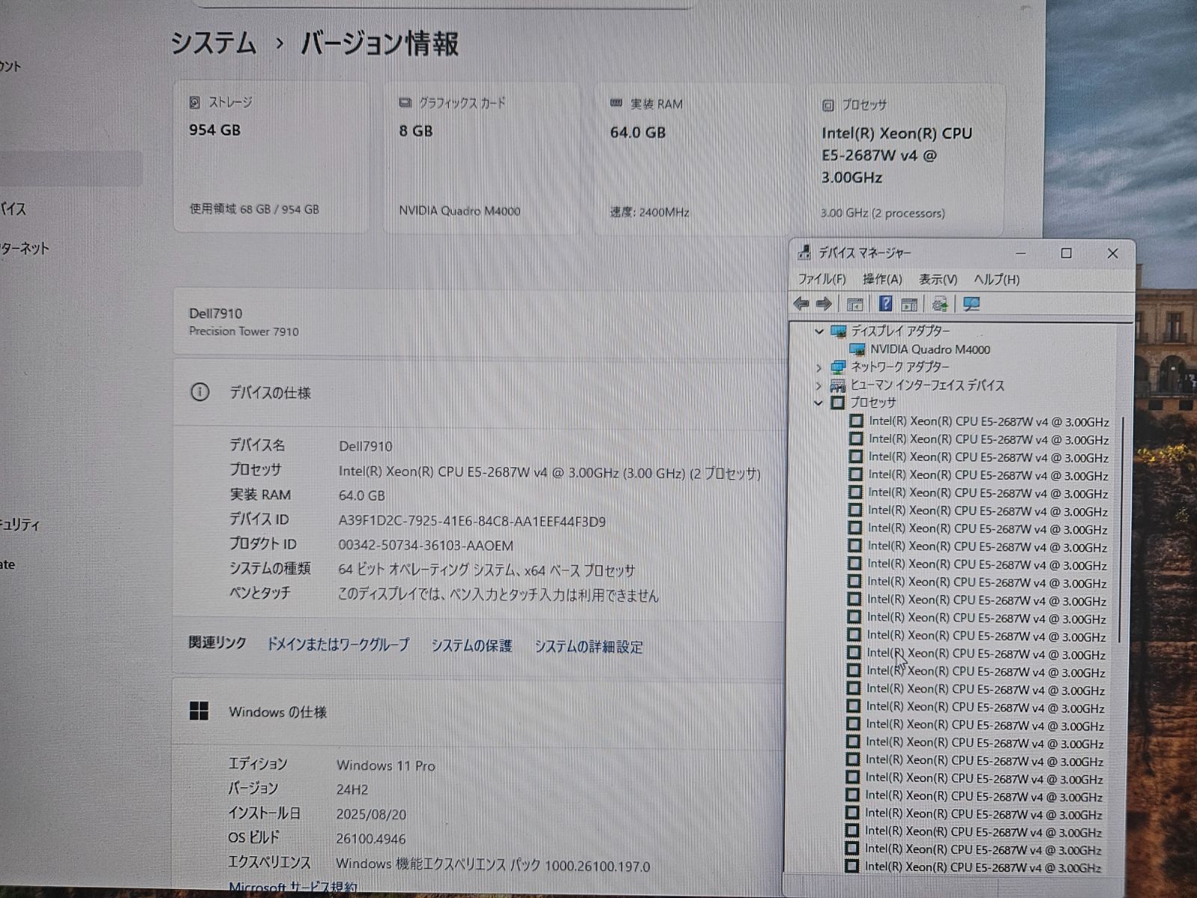Click 使用領域 68 GB / 954 GB text

(254, 209)
